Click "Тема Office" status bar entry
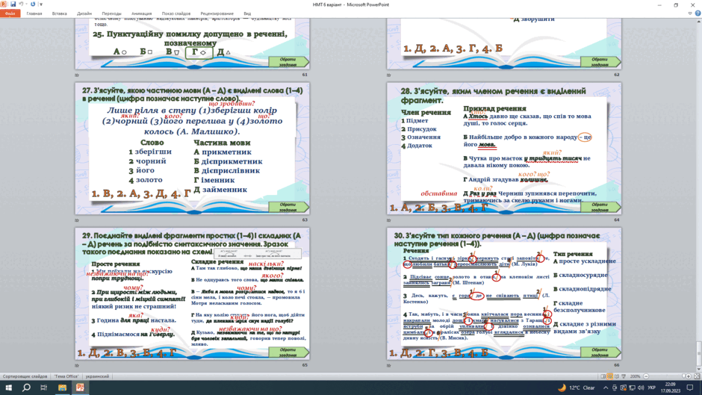This screenshot has width=702, height=395. tap(66, 376)
